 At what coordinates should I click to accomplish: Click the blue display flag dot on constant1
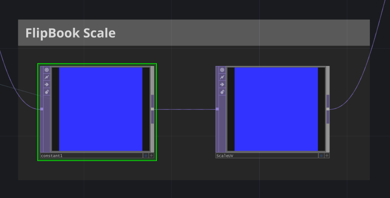tap(146, 156)
